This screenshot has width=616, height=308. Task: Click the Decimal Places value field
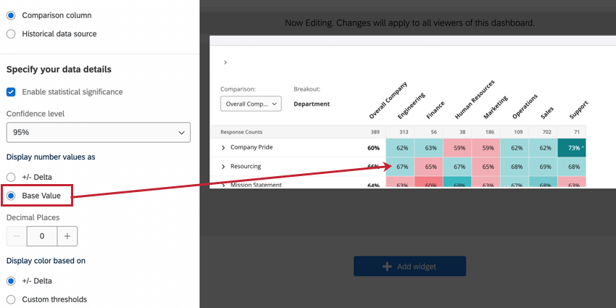(x=42, y=236)
